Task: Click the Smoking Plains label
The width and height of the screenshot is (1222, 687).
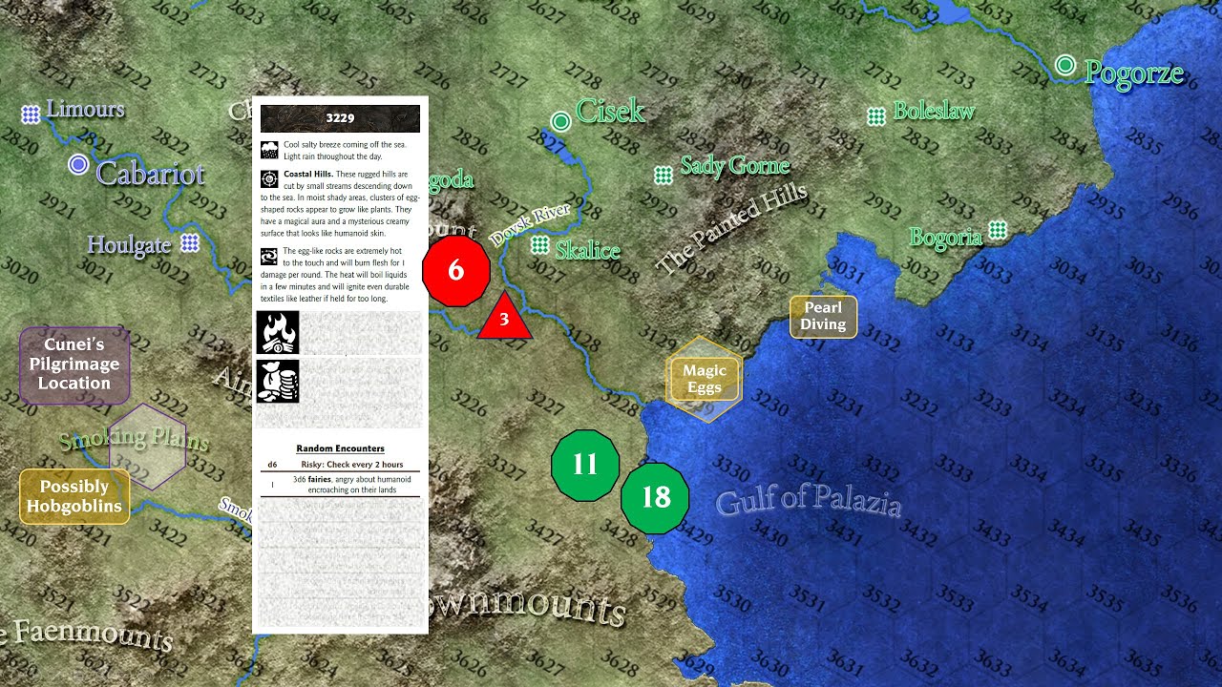Action: point(134,440)
